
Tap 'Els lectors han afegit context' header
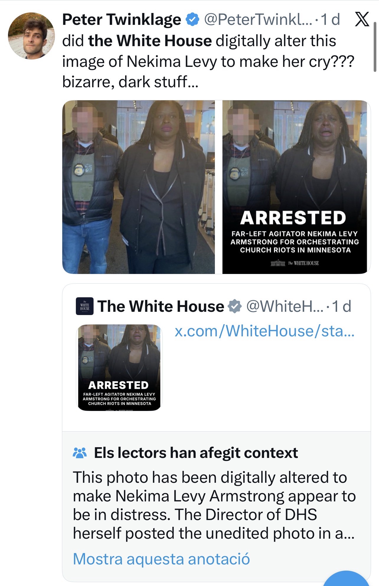[196, 453]
